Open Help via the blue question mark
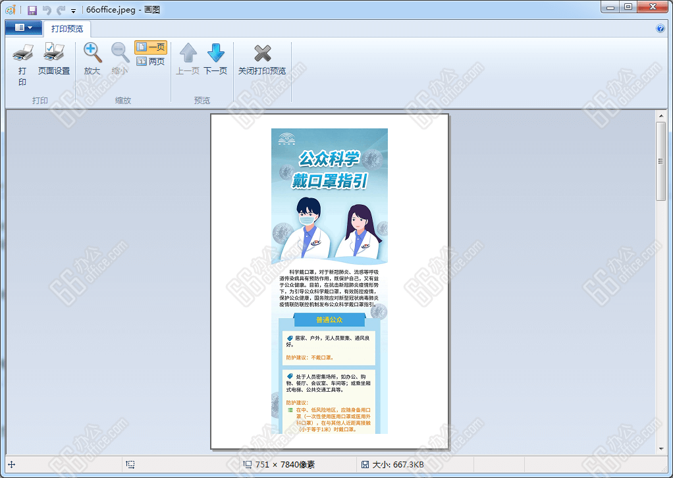The height and width of the screenshot is (478, 673). click(x=660, y=28)
